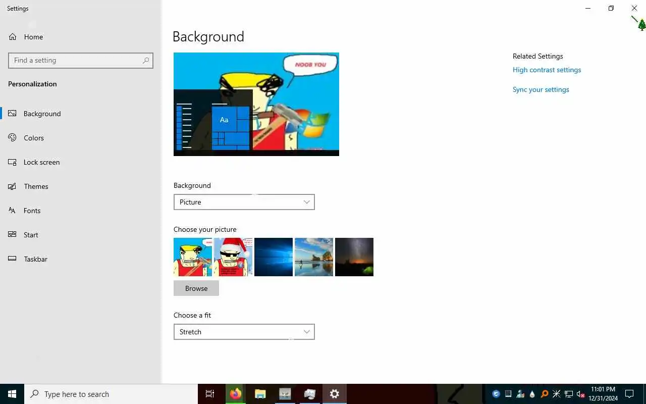Open the Start settings page
This screenshot has width=646, height=404.
click(x=81, y=235)
